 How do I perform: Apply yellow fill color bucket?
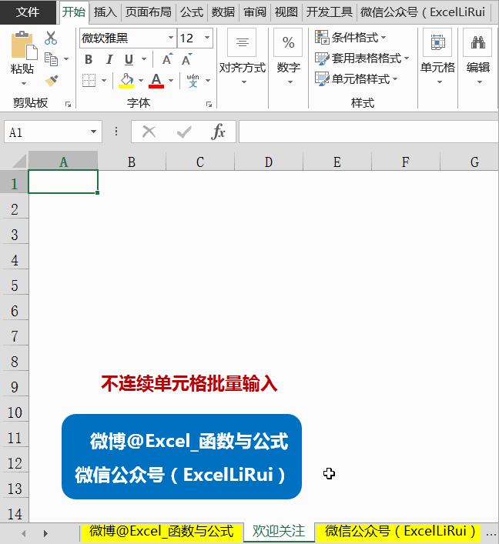[x=126, y=81]
